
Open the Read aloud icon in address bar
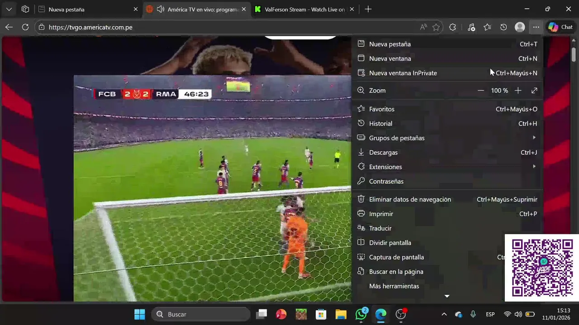423,27
